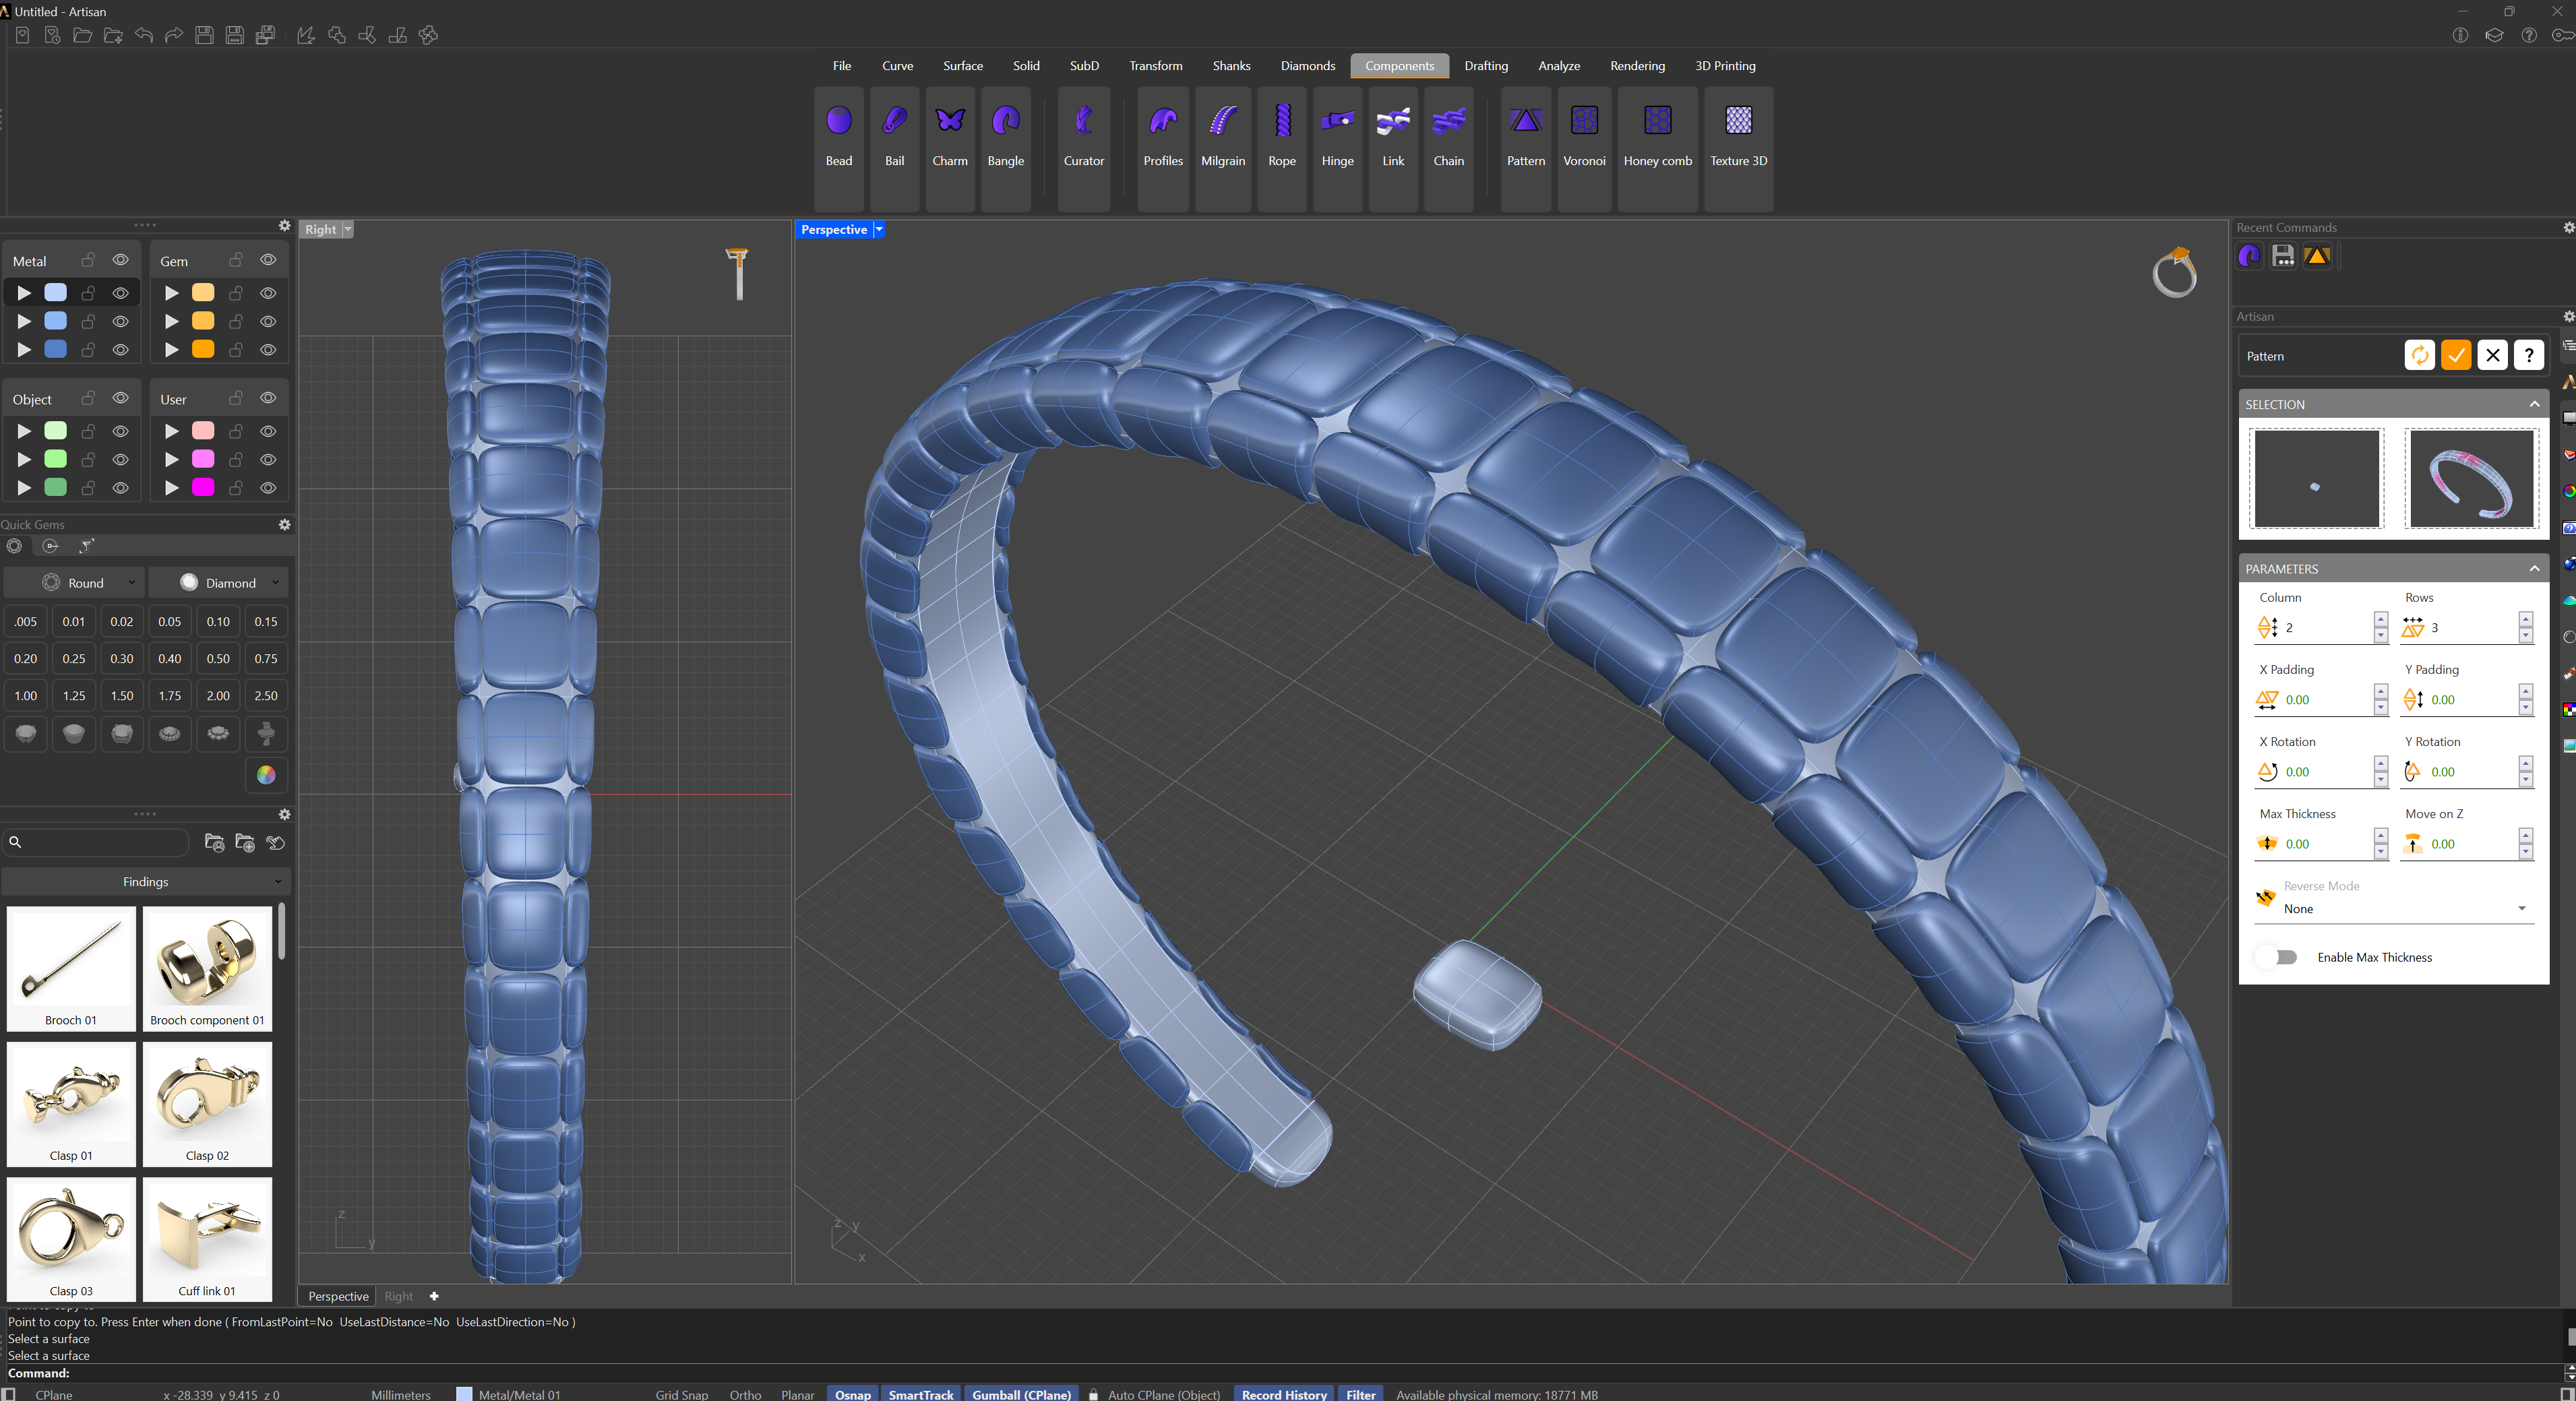This screenshot has width=2576, height=1401.
Task: Click the Pattern refresh preview button
Action: coord(2419,355)
